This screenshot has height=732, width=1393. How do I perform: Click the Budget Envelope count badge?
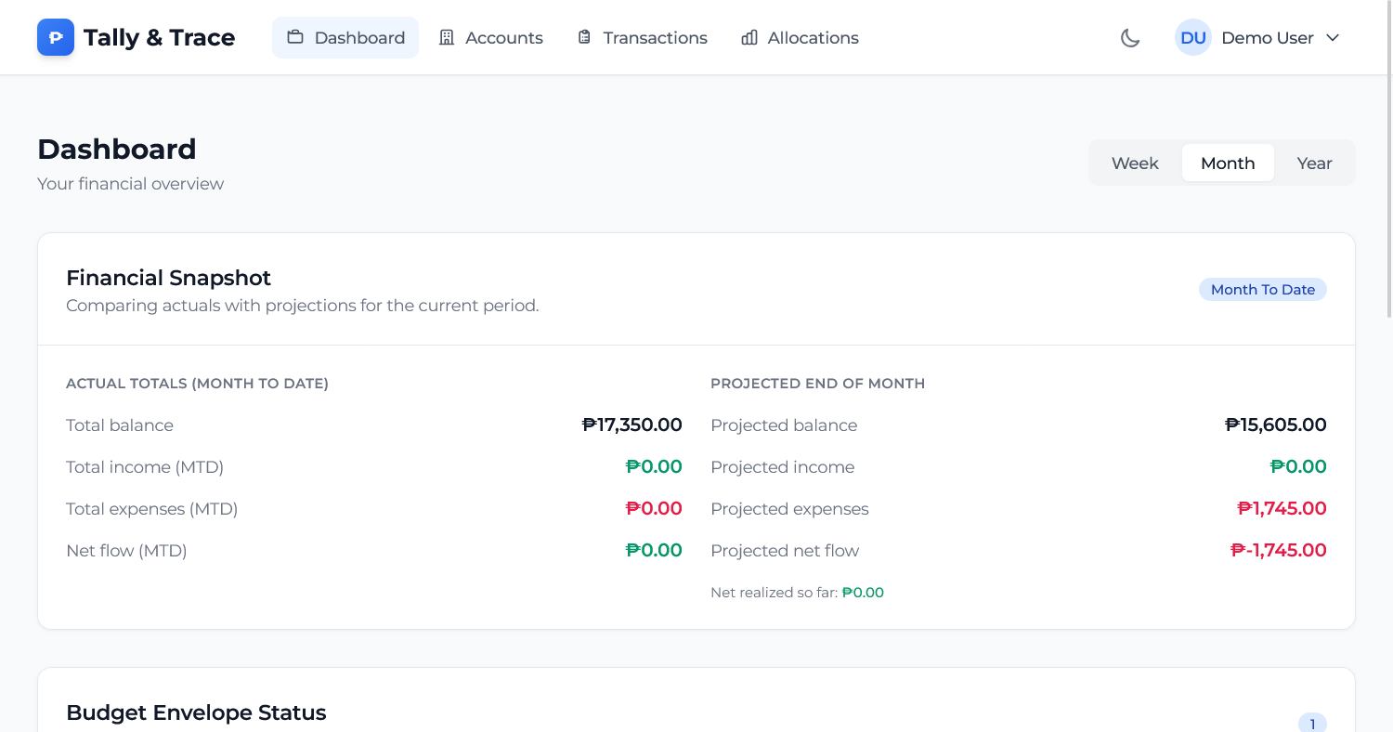[1312, 724]
